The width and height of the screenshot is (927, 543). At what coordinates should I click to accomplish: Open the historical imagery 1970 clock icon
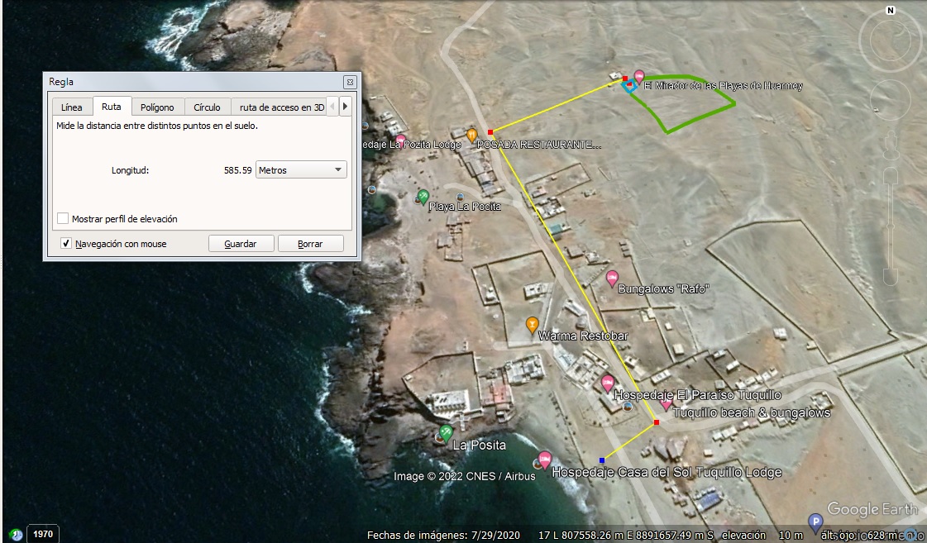(x=16, y=534)
